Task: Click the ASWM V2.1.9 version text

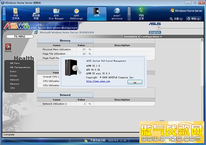Action: pyautogui.click(x=93, y=66)
